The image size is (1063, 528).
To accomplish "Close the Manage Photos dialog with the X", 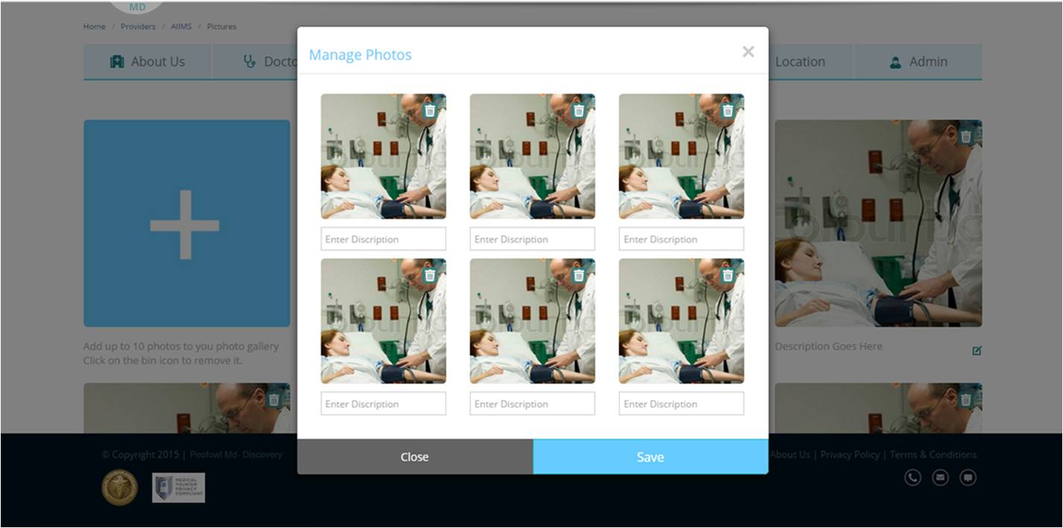I will click(748, 51).
